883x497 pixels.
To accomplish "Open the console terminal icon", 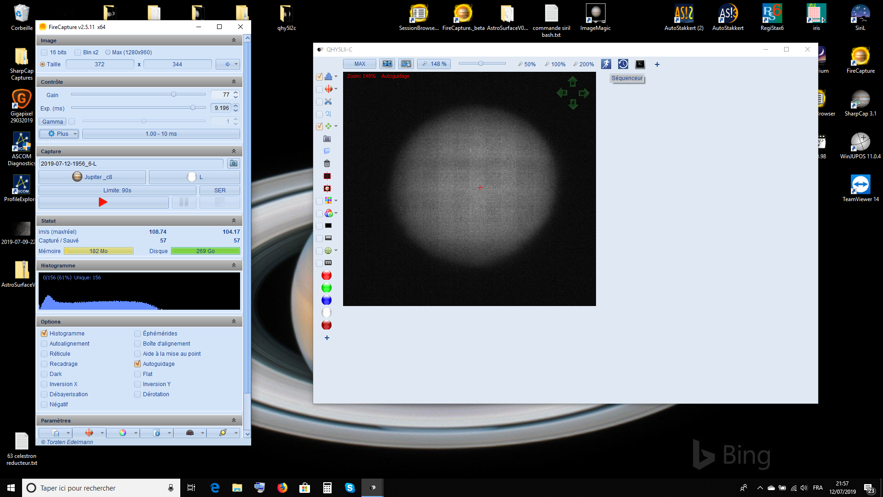I will click(x=640, y=64).
